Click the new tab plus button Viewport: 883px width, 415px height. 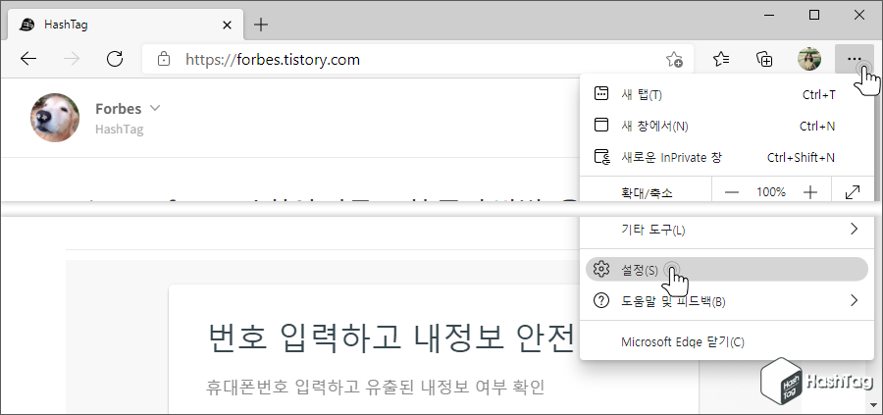261,25
